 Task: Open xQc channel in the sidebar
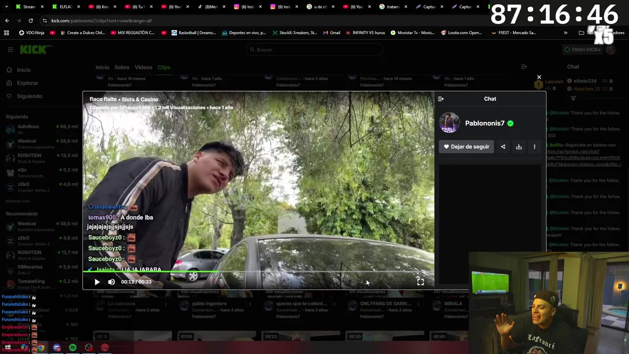42,172
